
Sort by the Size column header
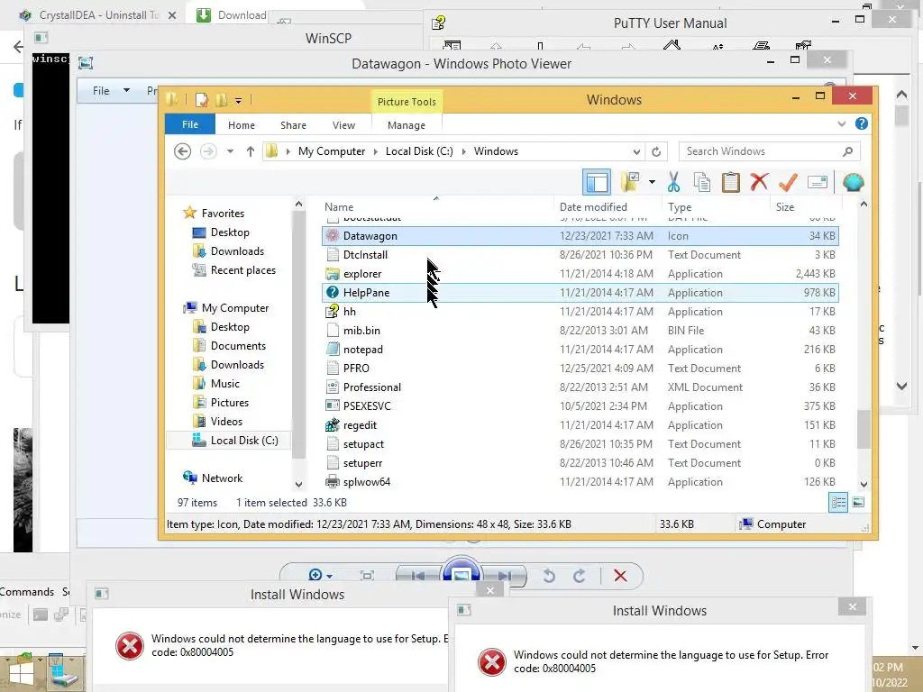point(785,207)
